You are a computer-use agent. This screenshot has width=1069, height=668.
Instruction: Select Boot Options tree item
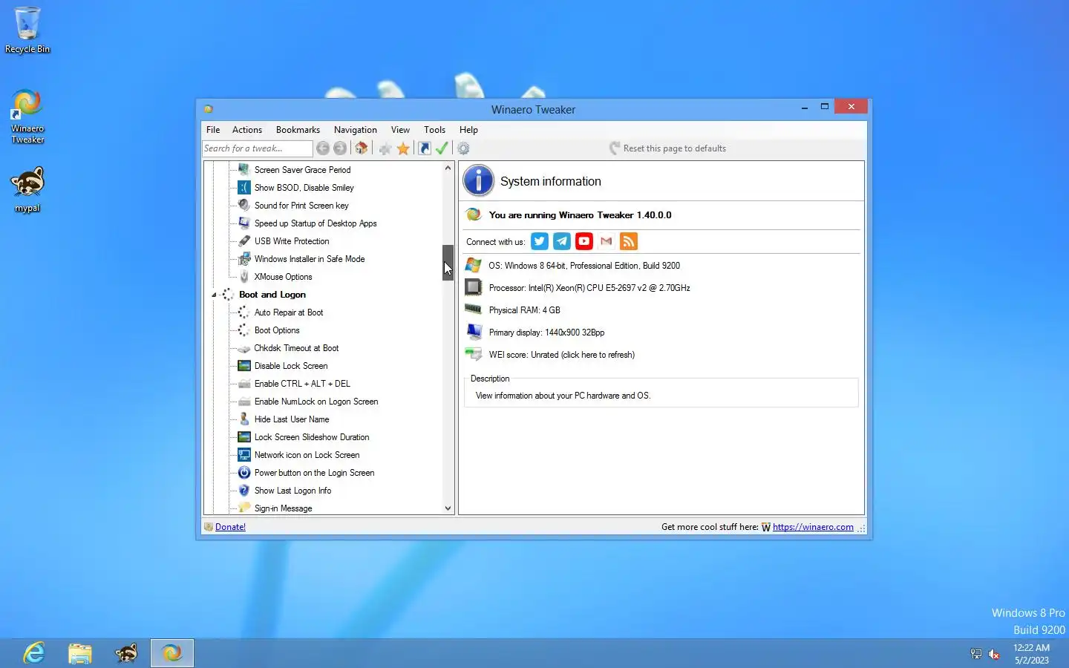coord(277,330)
